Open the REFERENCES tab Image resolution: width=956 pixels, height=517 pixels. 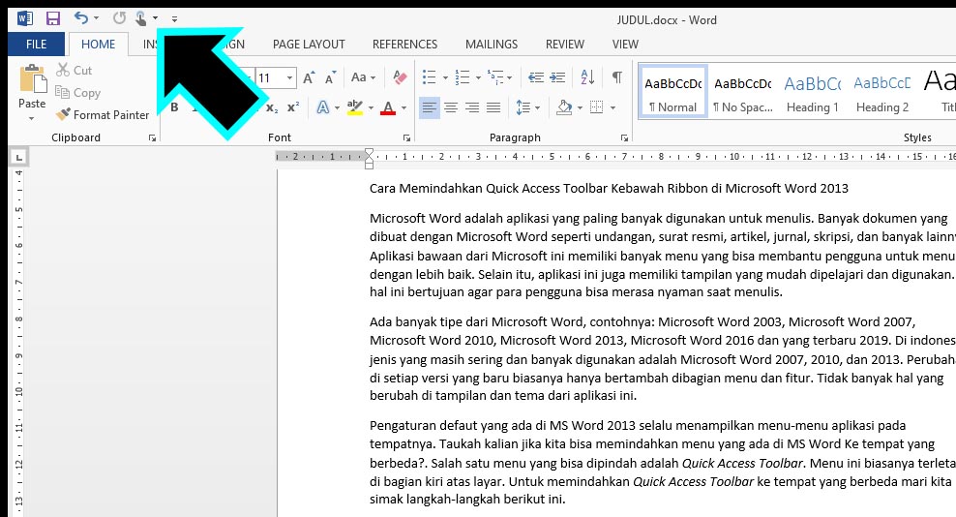tap(404, 44)
